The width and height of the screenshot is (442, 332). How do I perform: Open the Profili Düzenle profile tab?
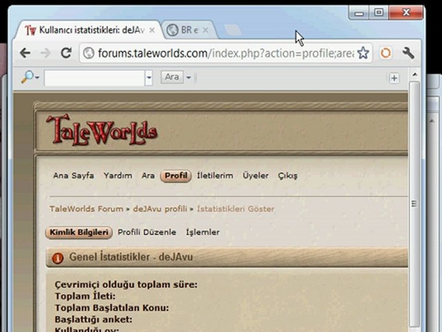coord(147,232)
